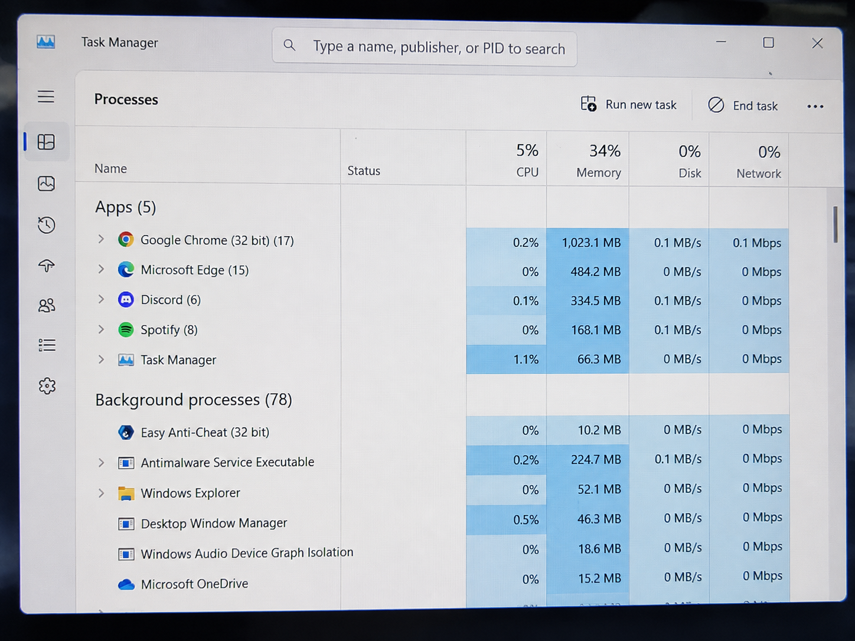The width and height of the screenshot is (855, 641).
Task: Click the Apps (5) group heading
Action: [125, 207]
